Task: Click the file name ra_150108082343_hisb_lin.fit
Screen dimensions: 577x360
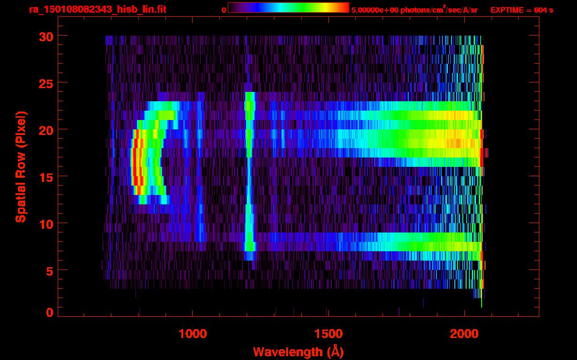Action: [97, 10]
